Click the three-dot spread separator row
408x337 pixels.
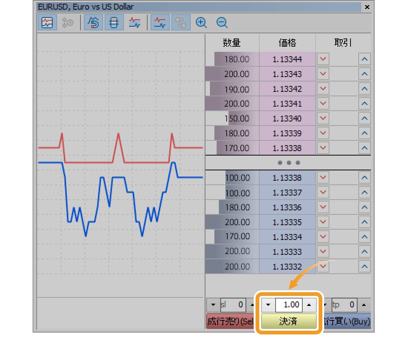click(x=288, y=163)
